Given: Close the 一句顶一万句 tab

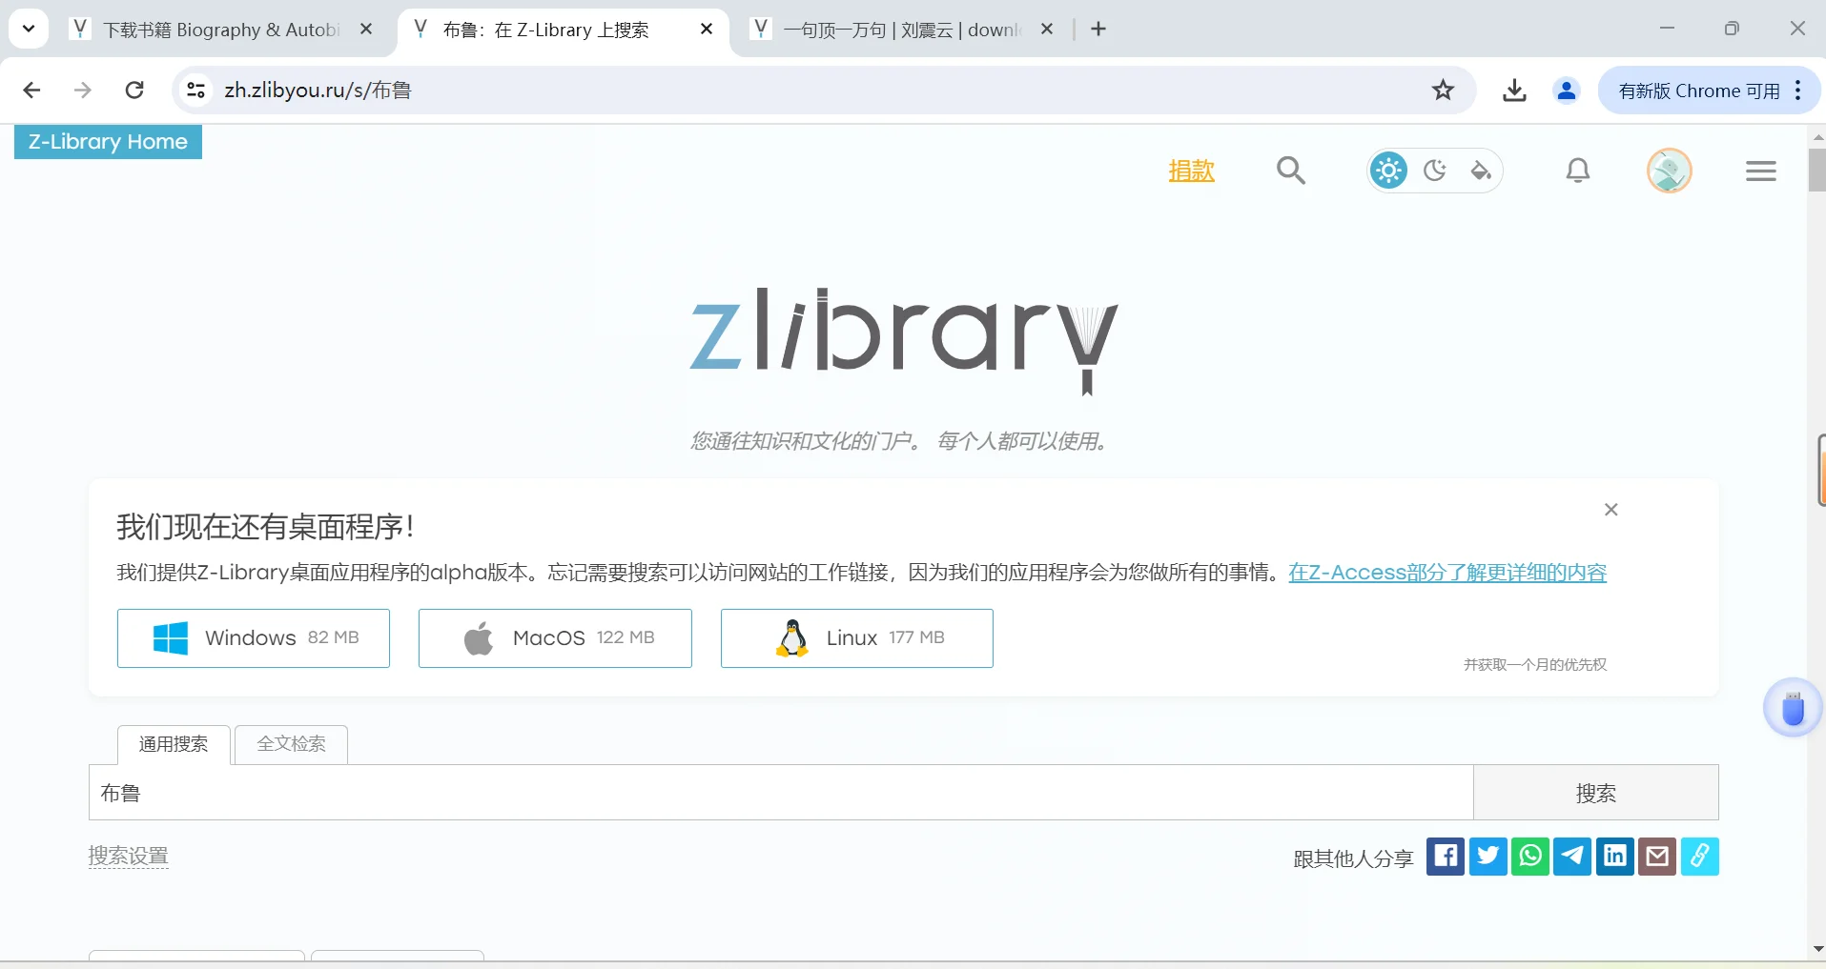Looking at the screenshot, I should coord(1047,30).
